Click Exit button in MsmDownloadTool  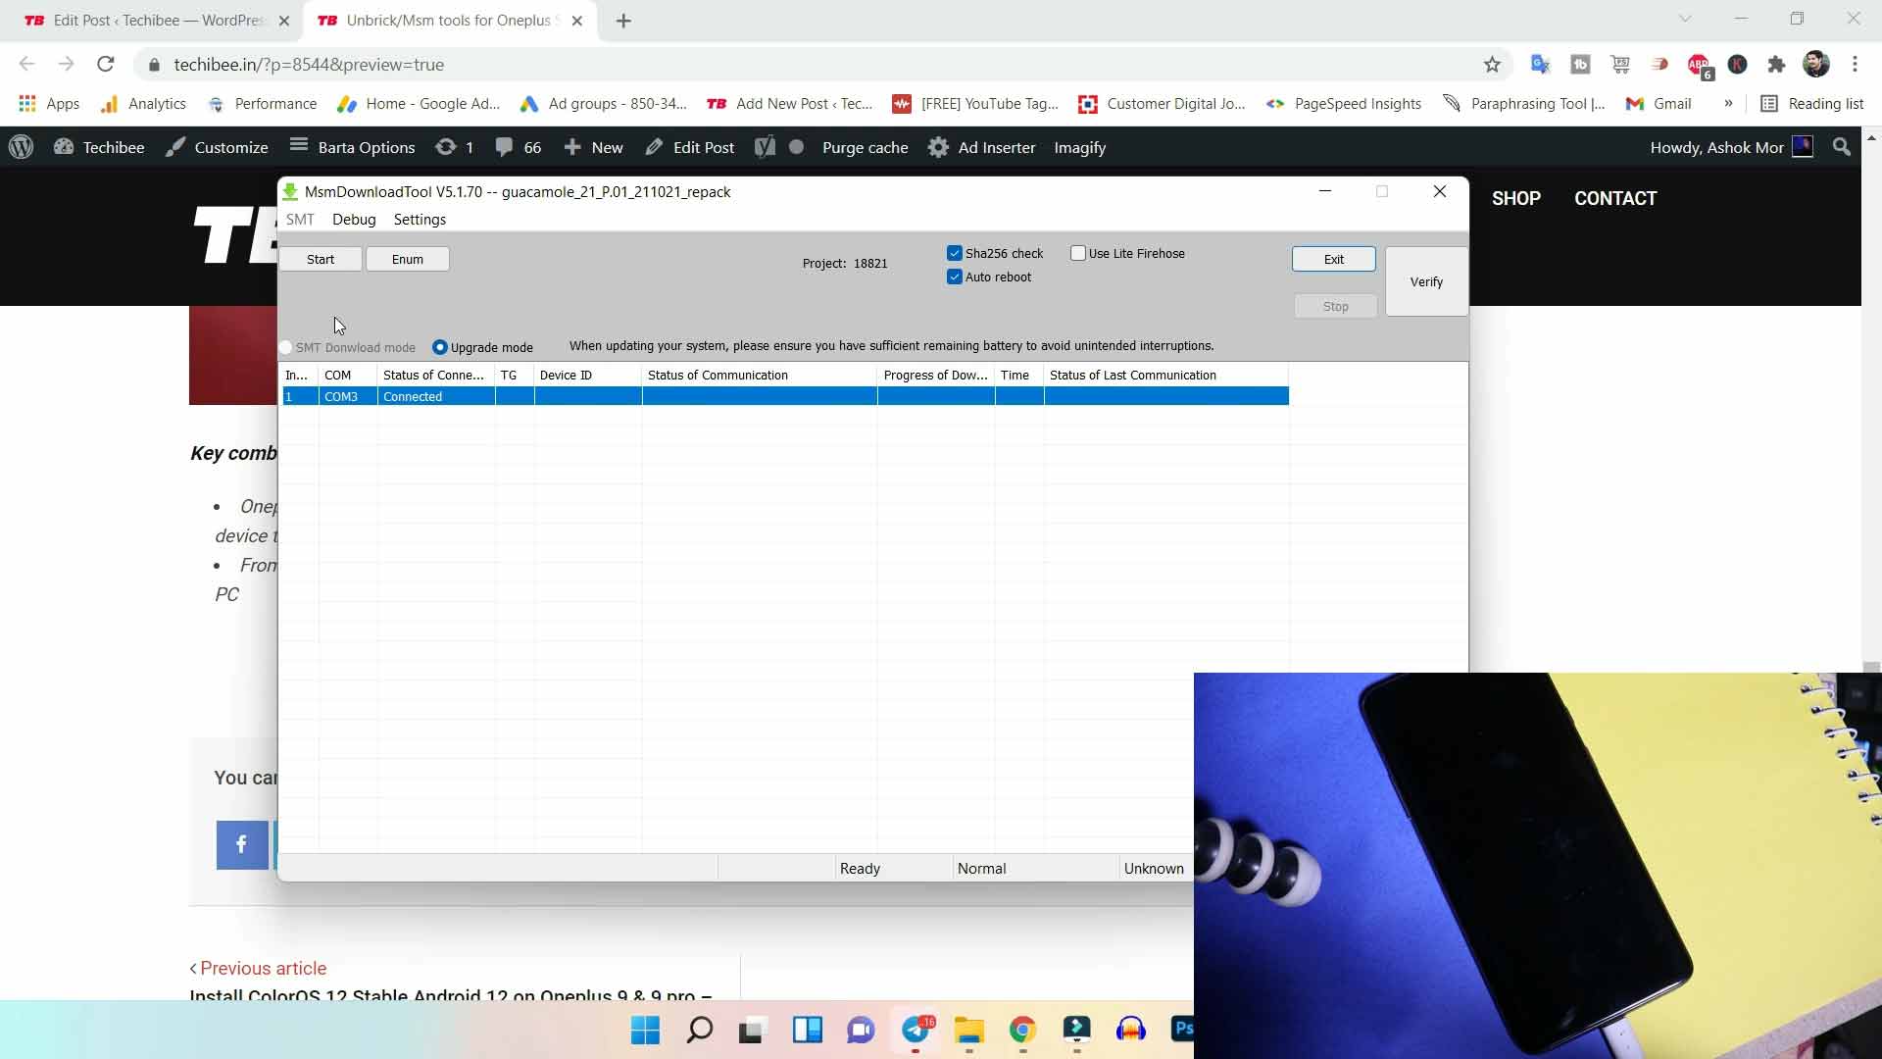[x=1334, y=259]
